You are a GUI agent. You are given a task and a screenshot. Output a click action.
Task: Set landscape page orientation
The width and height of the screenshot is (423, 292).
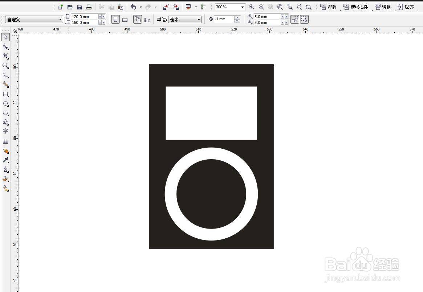[x=125, y=20]
